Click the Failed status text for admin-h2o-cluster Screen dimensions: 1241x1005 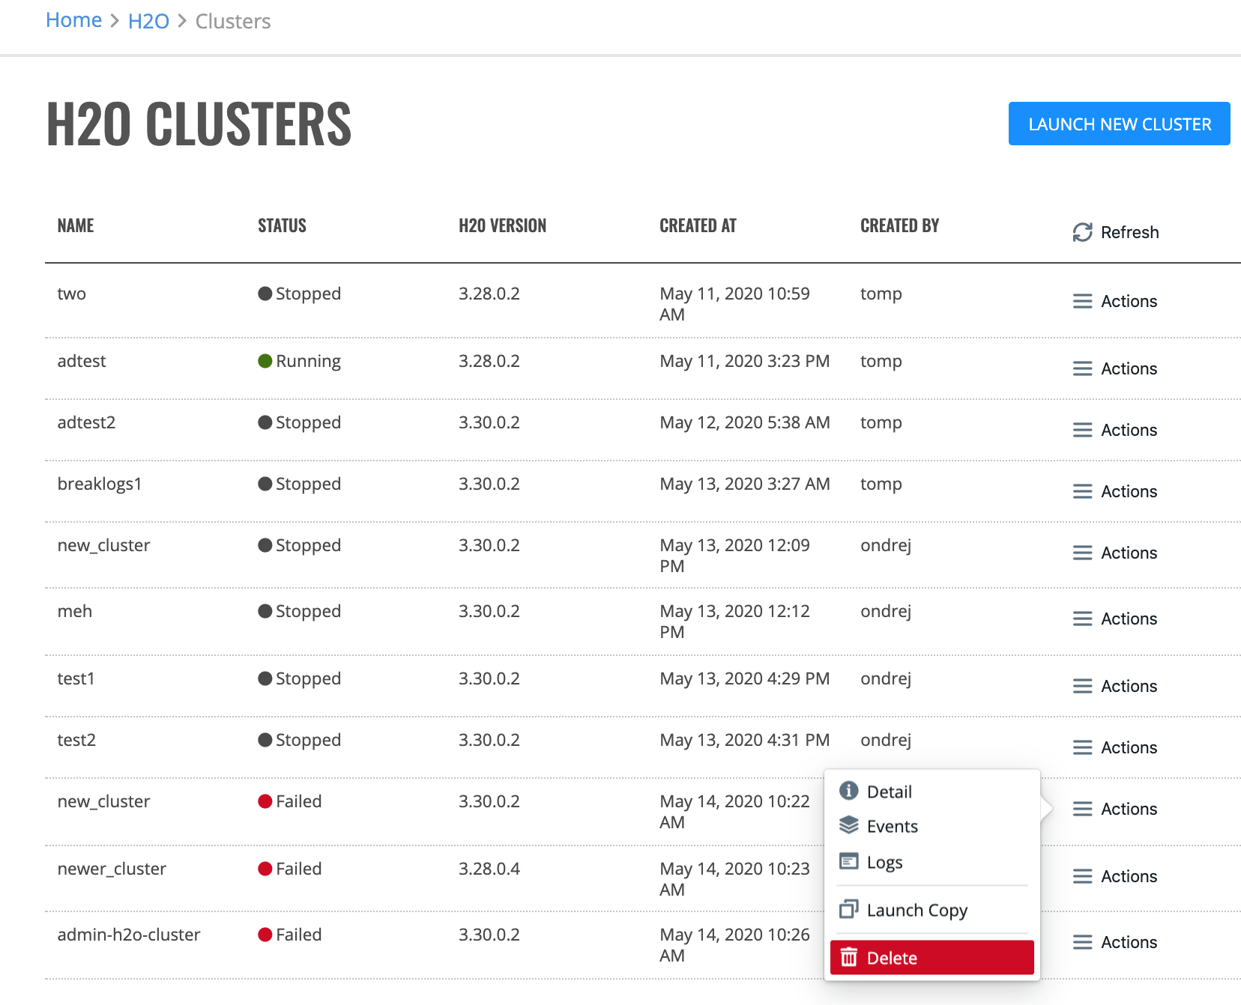pyautogui.click(x=298, y=935)
